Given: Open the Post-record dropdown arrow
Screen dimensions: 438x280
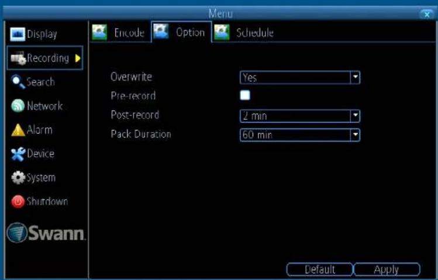Looking at the screenshot, I should (x=355, y=116).
